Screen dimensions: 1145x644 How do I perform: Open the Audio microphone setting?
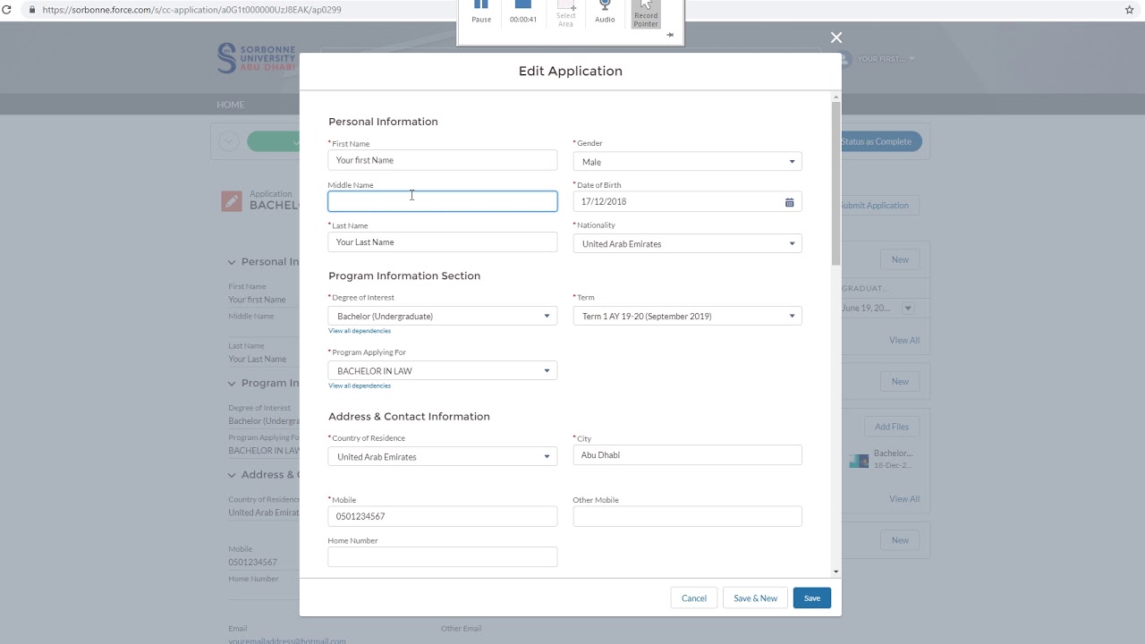pyautogui.click(x=605, y=13)
